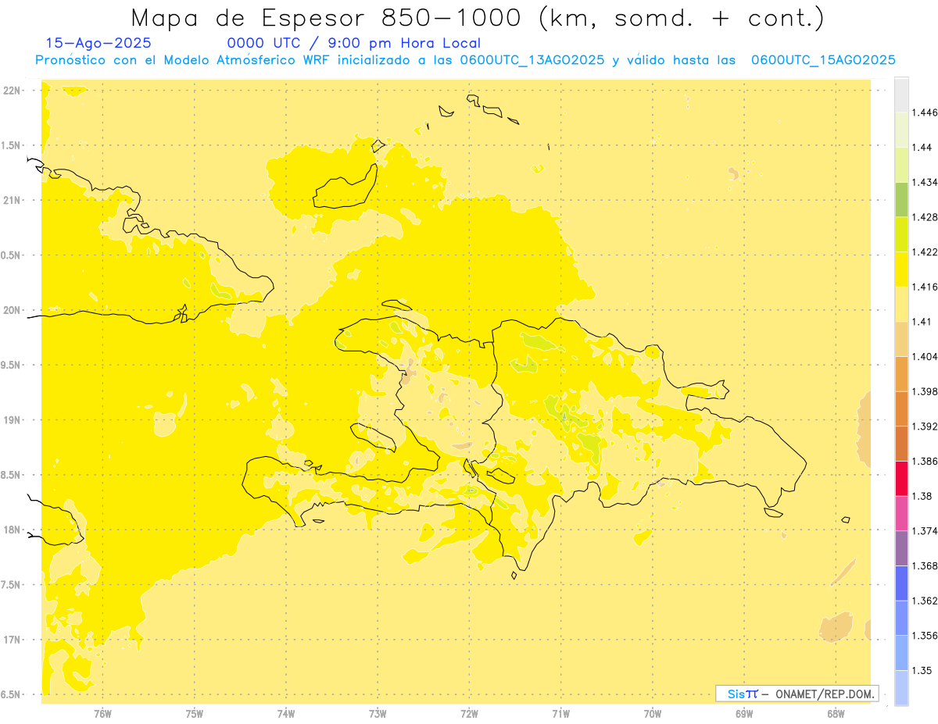Select the date text '15-Ago-2025'

(x=98, y=43)
